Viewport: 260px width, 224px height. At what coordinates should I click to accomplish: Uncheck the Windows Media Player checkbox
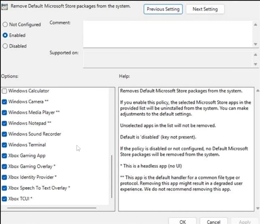(5, 112)
